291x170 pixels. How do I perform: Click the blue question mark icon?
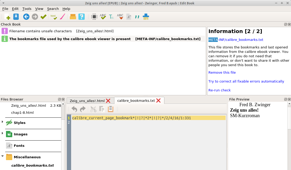(x=82, y=17)
